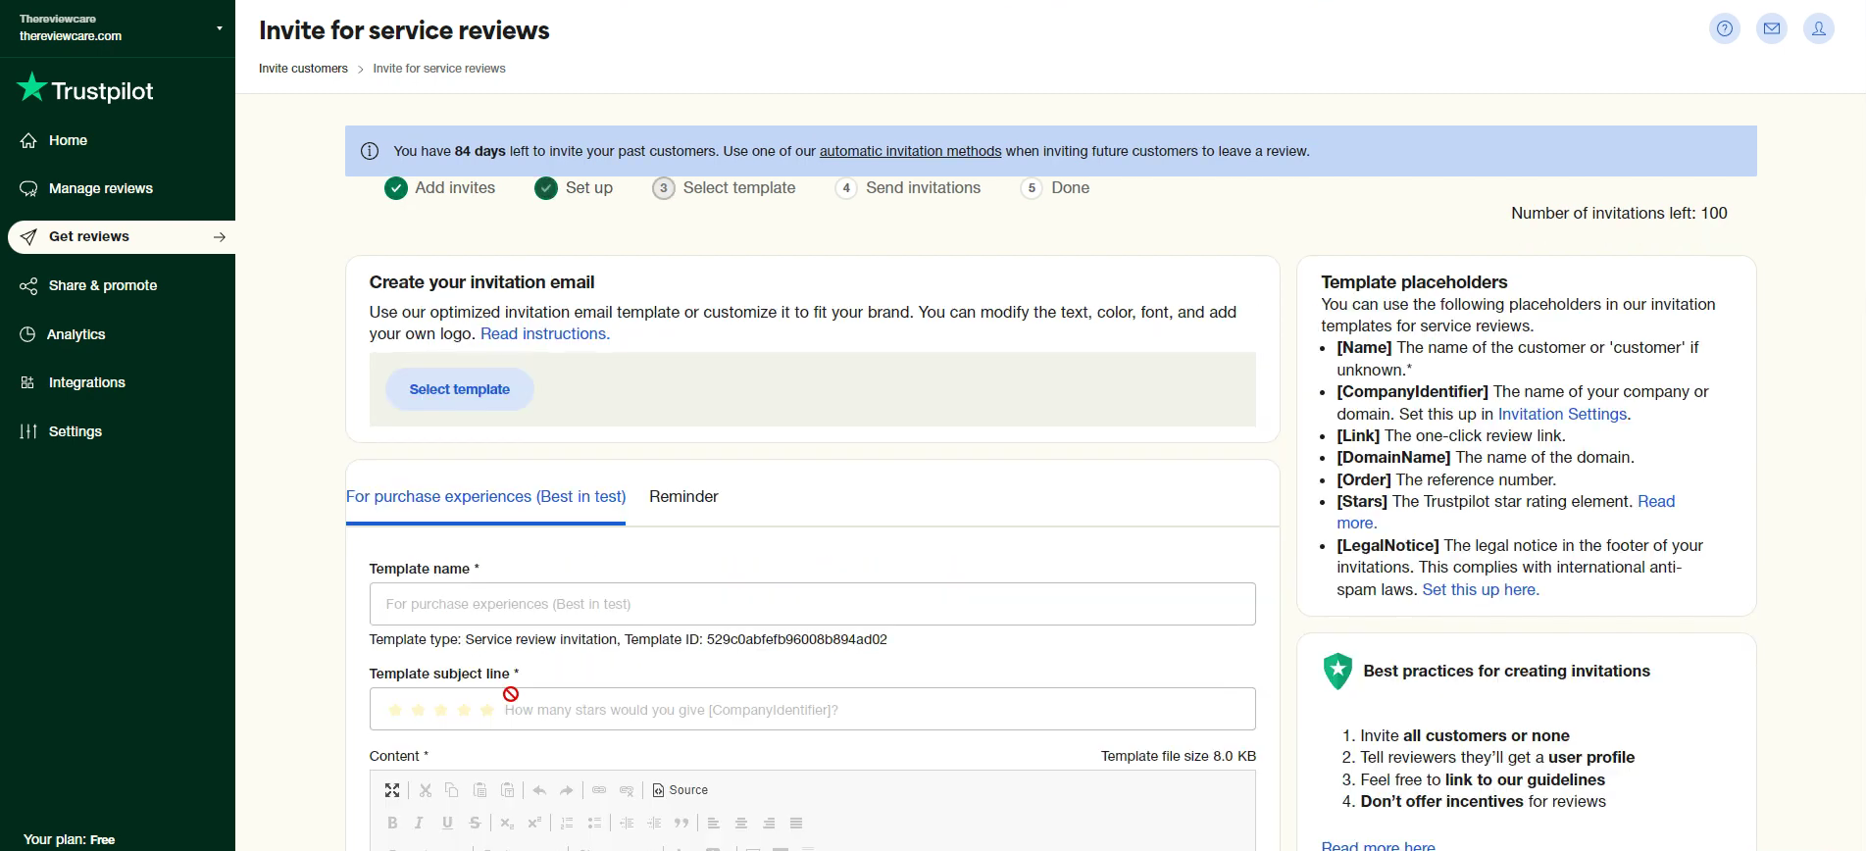Screen dimensions: 1866x851
Task: Insert a bulleted list
Action: 594,824
